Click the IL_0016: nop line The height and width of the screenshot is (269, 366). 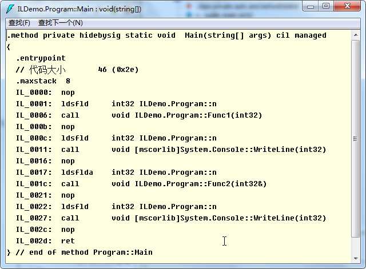point(45,161)
